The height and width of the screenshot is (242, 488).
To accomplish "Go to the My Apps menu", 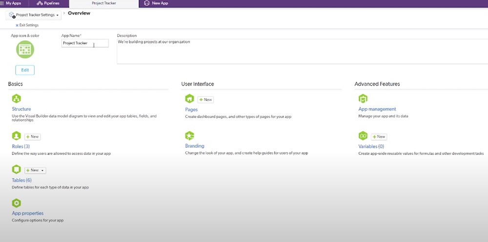I will coord(11,3).
